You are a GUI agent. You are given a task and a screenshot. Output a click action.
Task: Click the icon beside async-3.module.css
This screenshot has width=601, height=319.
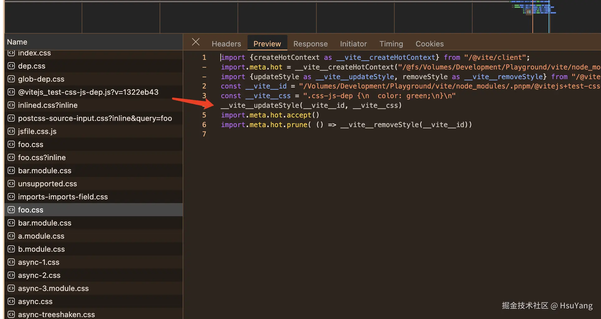click(x=11, y=288)
